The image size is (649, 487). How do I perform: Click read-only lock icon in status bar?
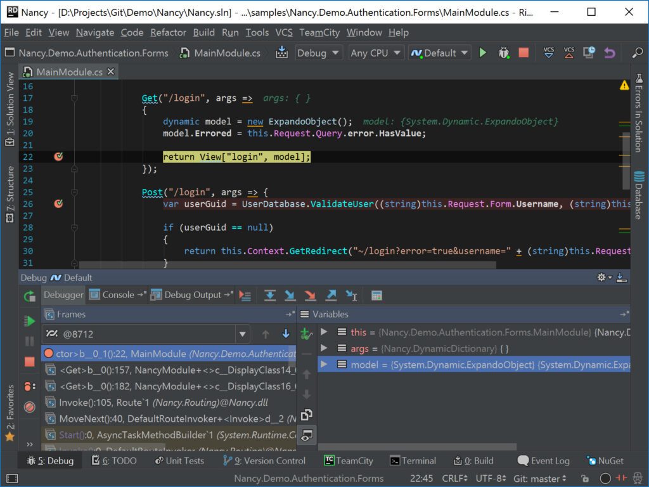click(x=585, y=479)
